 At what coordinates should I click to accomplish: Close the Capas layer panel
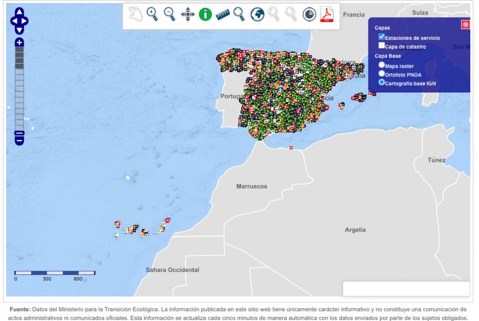tap(465, 25)
